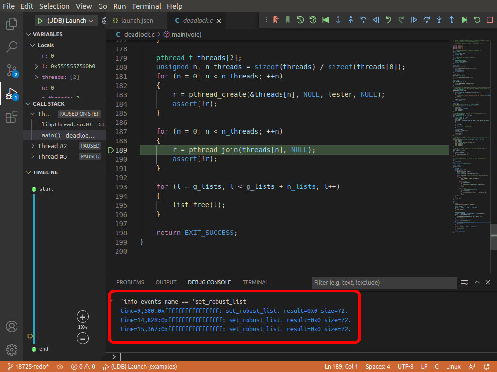Expand the threads: [2] variable
The height and width of the screenshot is (372, 497).
point(36,77)
